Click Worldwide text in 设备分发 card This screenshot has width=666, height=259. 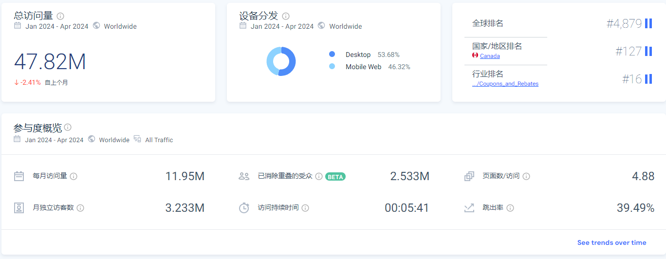tap(346, 26)
